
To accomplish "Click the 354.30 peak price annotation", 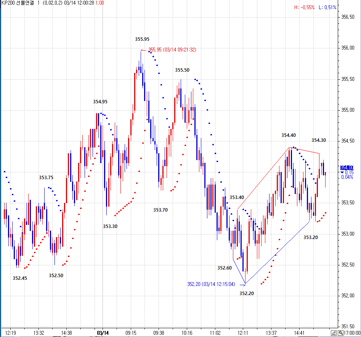I will [x=319, y=140].
